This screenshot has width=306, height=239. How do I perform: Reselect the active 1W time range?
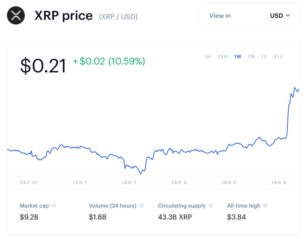pos(237,56)
